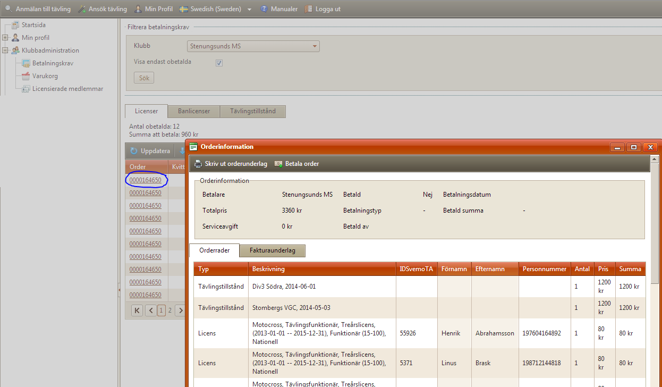662x387 pixels.
Task: Go to previous page in pager
Action: [x=151, y=310]
